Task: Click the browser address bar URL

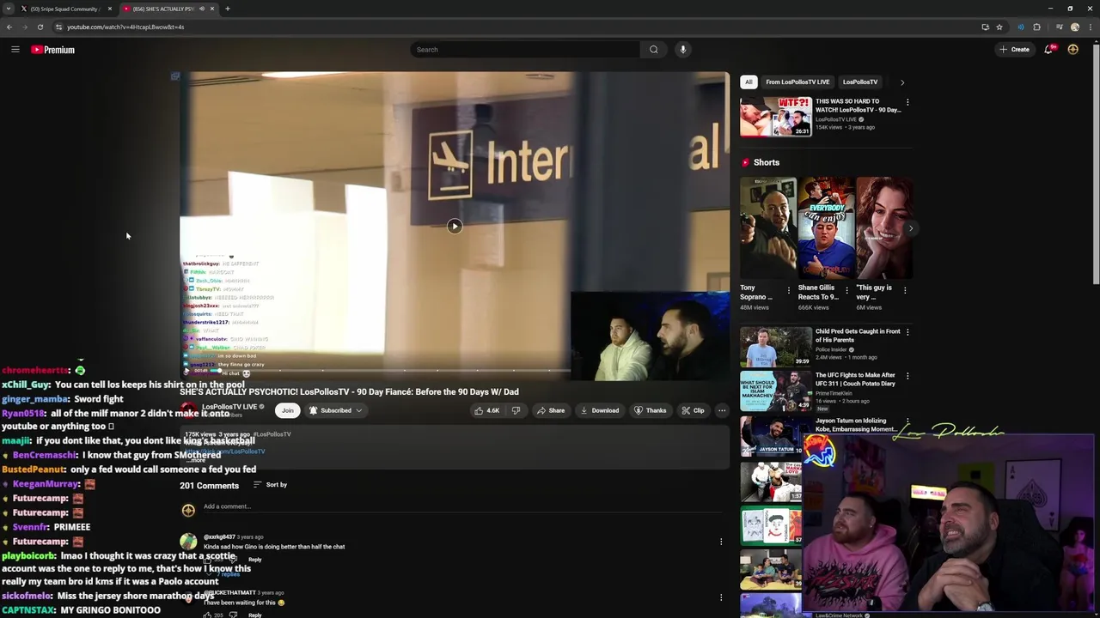Action: 125,27
